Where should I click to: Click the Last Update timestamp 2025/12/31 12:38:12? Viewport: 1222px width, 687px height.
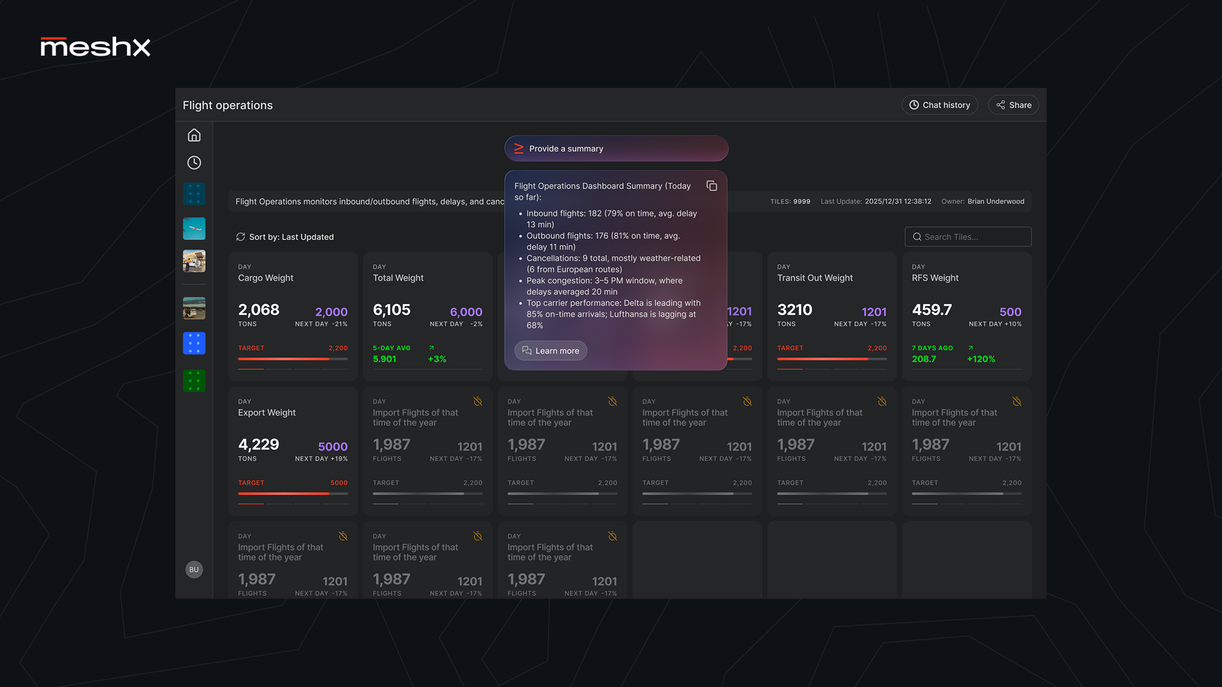pos(898,202)
